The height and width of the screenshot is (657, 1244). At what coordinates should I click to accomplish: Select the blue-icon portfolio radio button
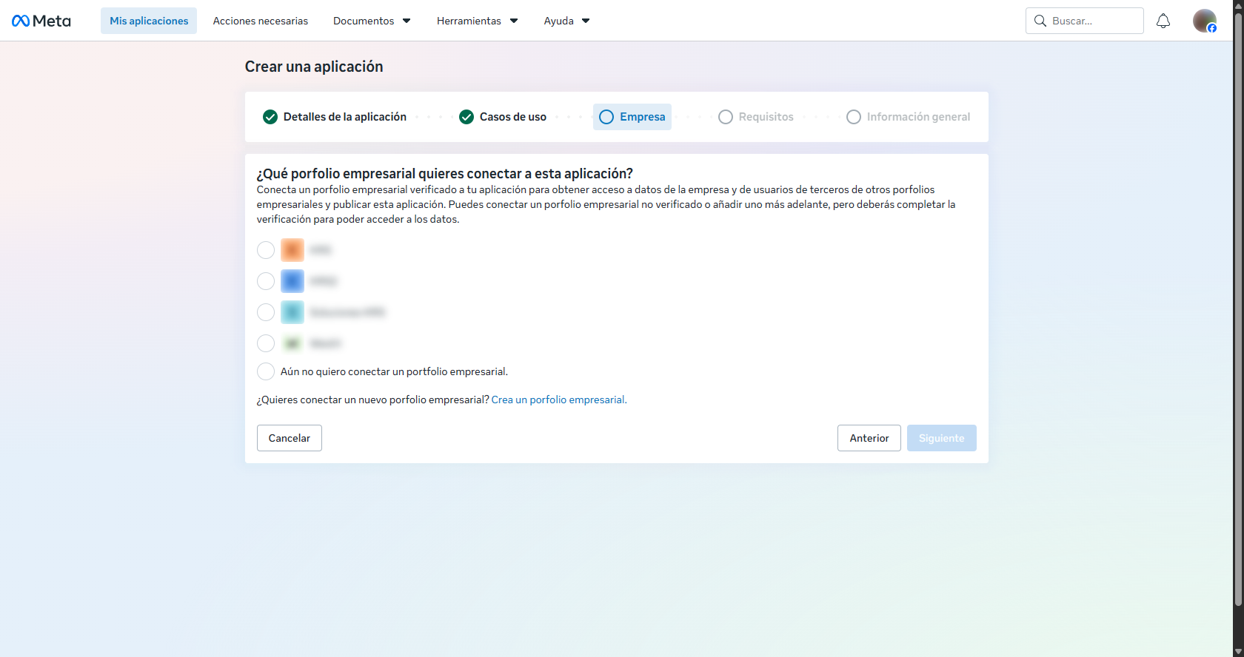click(x=266, y=281)
